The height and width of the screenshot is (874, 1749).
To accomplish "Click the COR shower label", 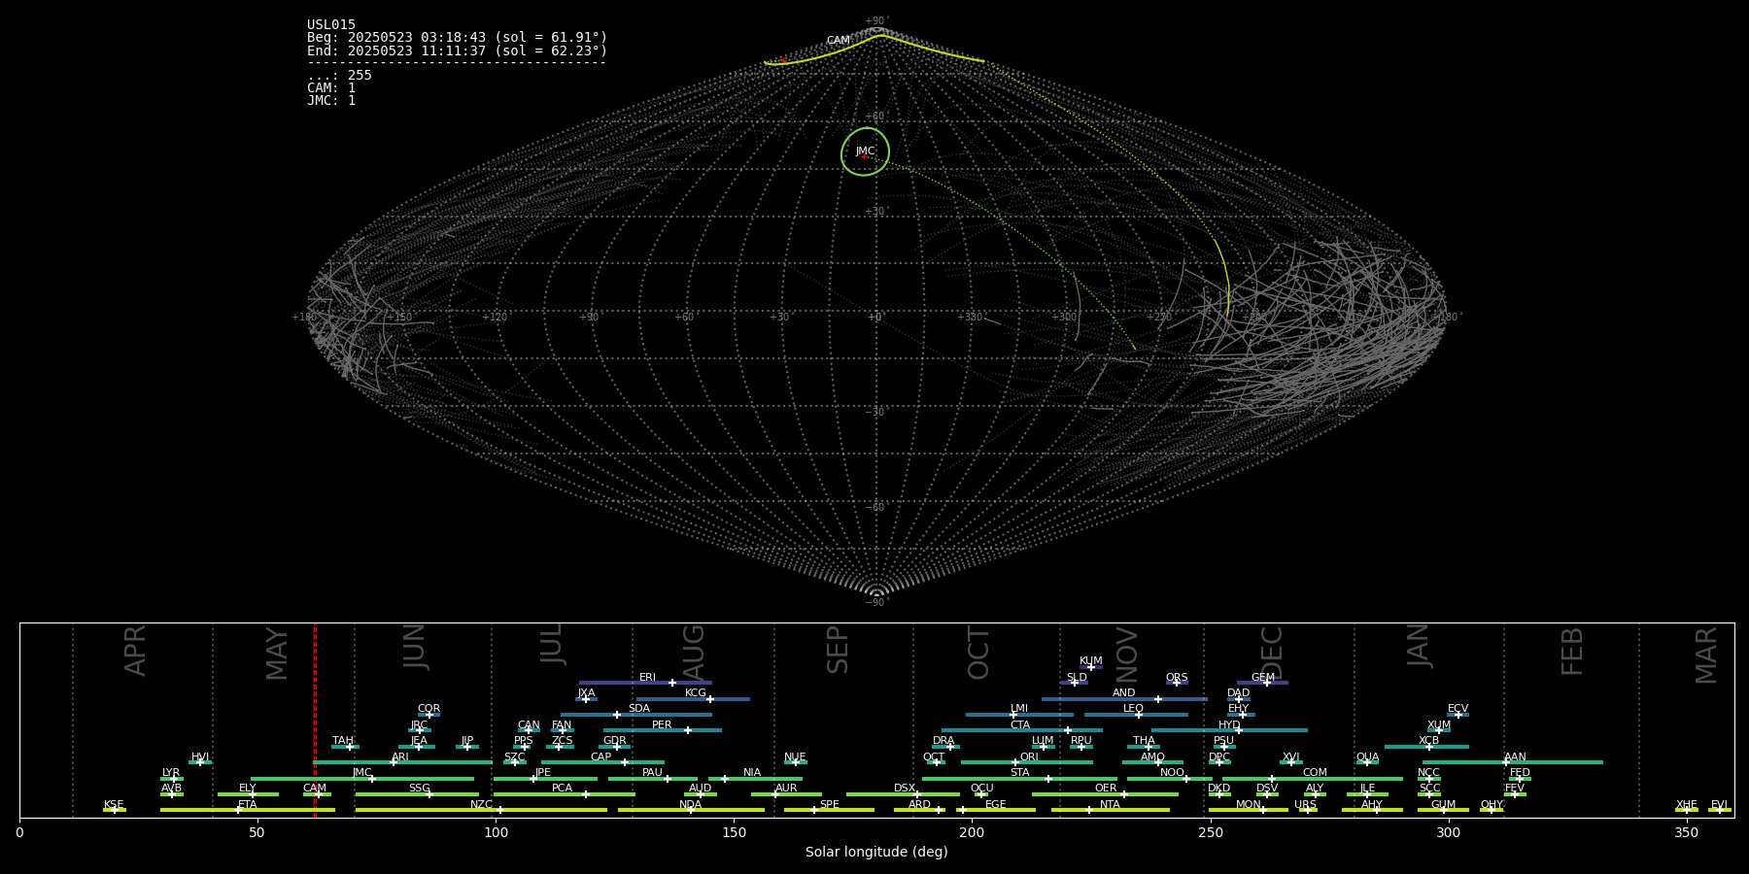I will coord(429,708).
